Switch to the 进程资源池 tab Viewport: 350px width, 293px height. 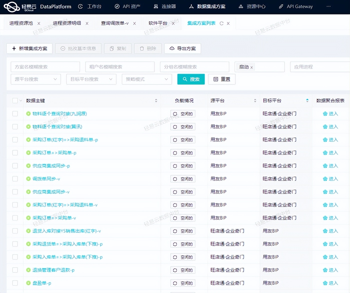coord(20,23)
